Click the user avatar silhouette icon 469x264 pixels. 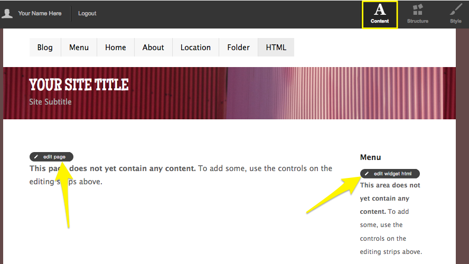tap(7, 13)
